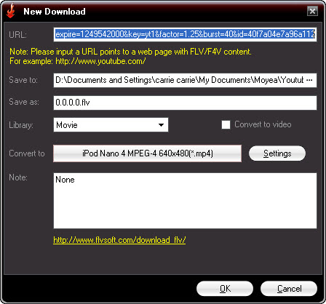
Task: Expand the Library combo box arrow
Action: point(161,125)
